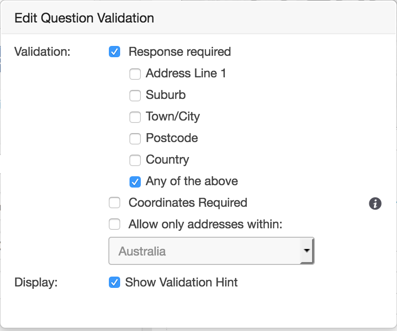Open the Australia country dropdown

click(205, 251)
